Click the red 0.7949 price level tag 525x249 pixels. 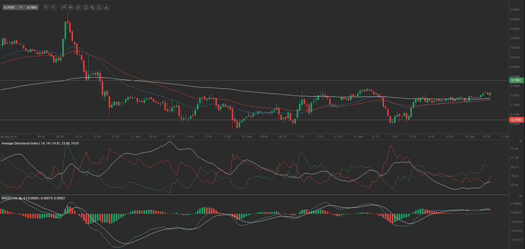(516, 120)
